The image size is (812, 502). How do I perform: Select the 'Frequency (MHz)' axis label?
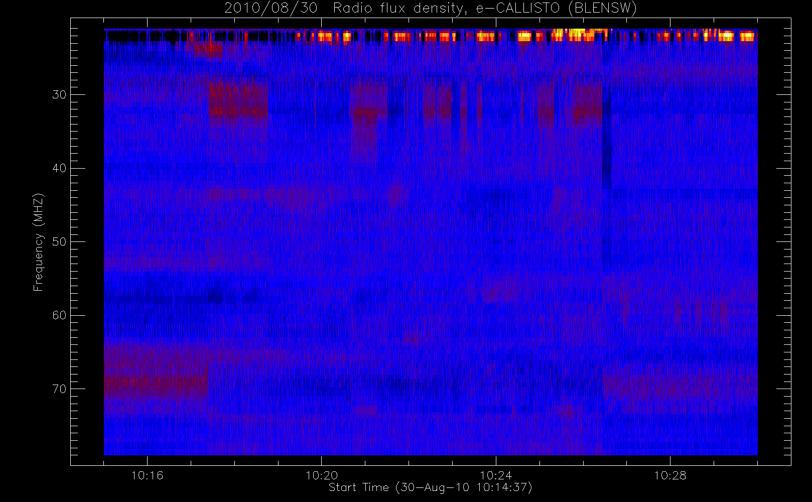tap(38, 242)
